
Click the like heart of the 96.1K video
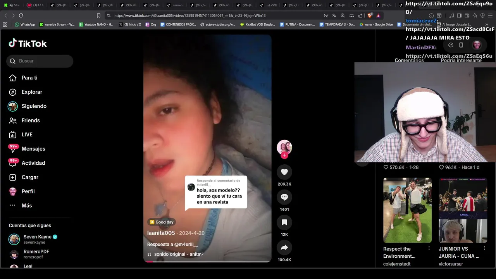441,167
